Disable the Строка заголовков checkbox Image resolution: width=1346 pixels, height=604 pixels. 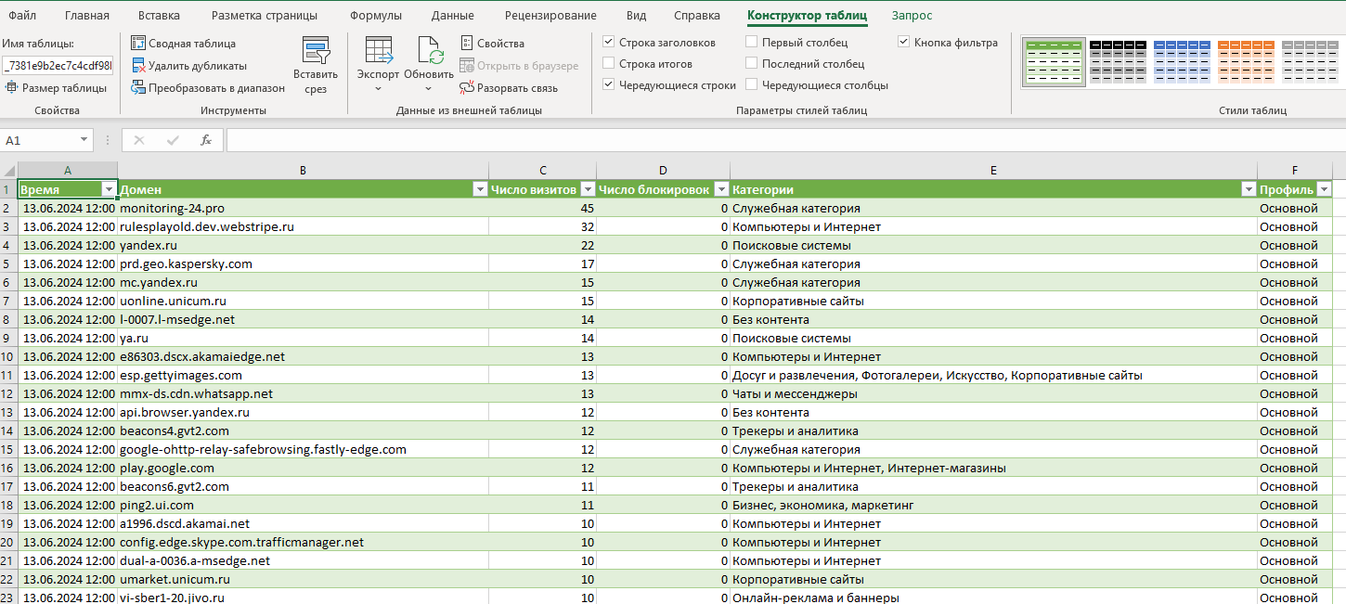click(609, 43)
